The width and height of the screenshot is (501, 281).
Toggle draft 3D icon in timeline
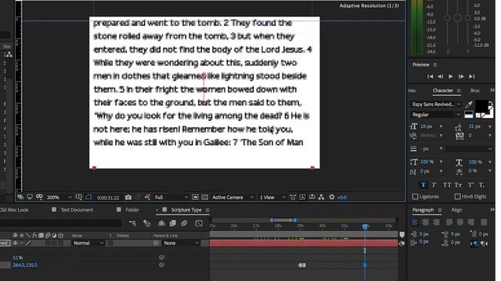point(147,223)
